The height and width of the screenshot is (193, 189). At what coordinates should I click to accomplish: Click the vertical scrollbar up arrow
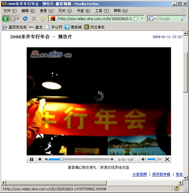185,33
